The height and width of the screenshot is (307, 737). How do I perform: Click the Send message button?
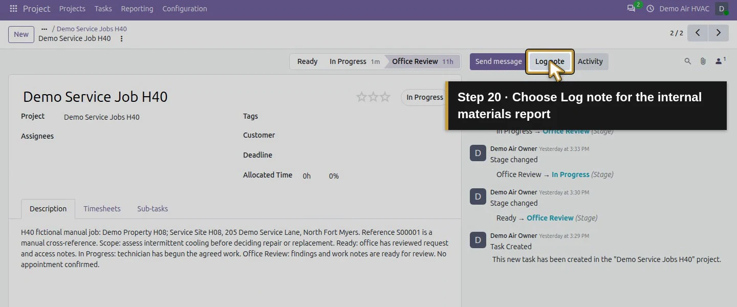498,61
